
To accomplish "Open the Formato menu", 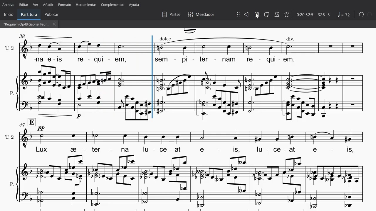I will [x=65, y=5].
